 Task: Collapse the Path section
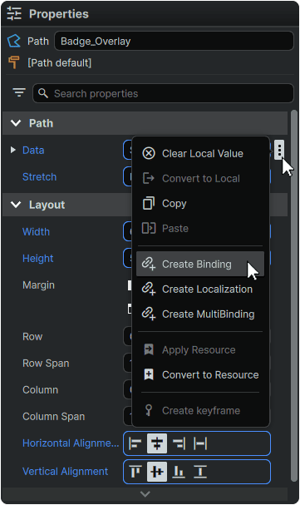pyautogui.click(x=16, y=123)
